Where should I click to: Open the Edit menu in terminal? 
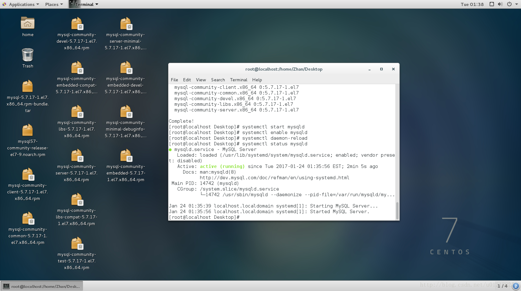(x=187, y=80)
